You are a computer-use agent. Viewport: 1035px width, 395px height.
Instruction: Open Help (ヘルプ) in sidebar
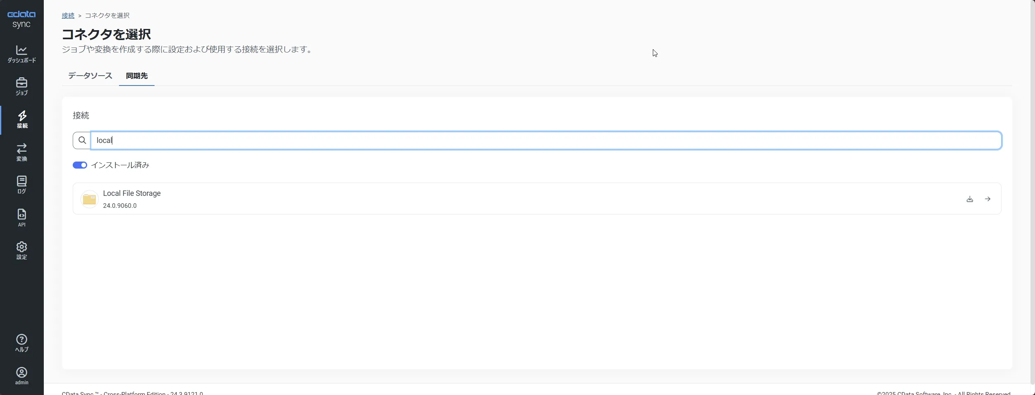21,343
